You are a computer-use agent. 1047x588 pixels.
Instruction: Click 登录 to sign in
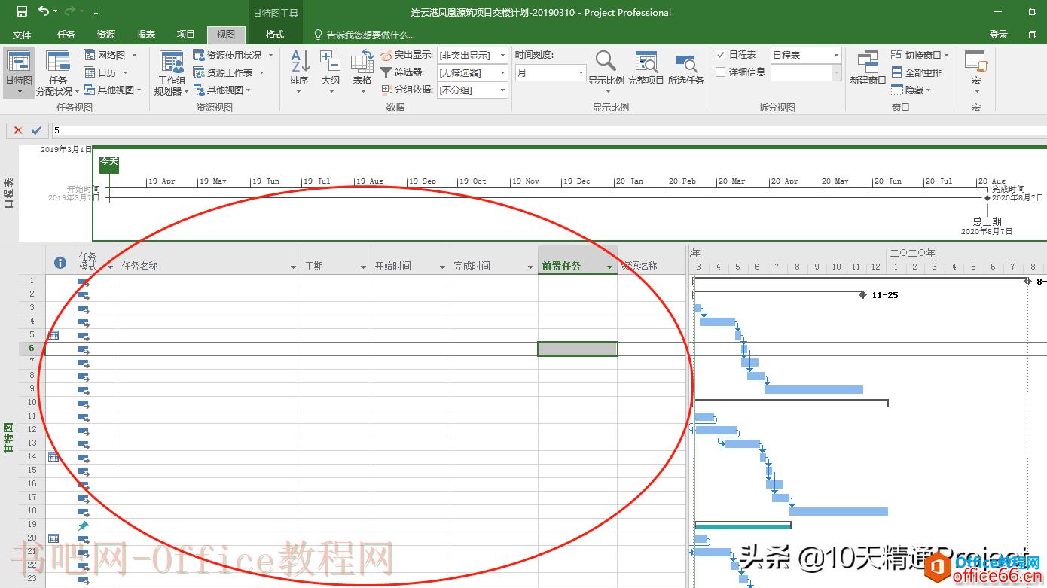point(998,35)
